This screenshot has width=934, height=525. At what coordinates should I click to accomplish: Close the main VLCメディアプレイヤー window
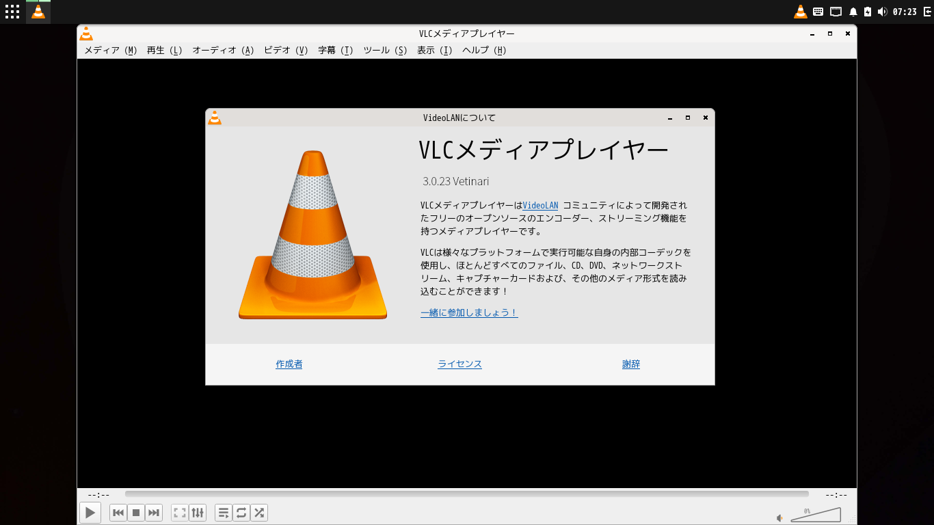848,33
